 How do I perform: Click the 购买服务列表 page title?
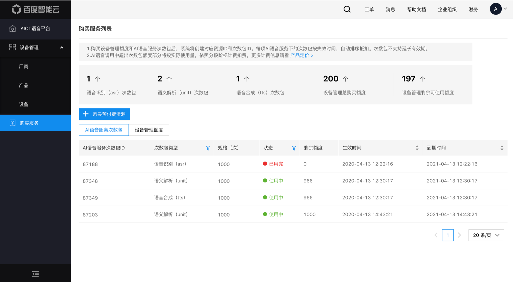coord(95,29)
